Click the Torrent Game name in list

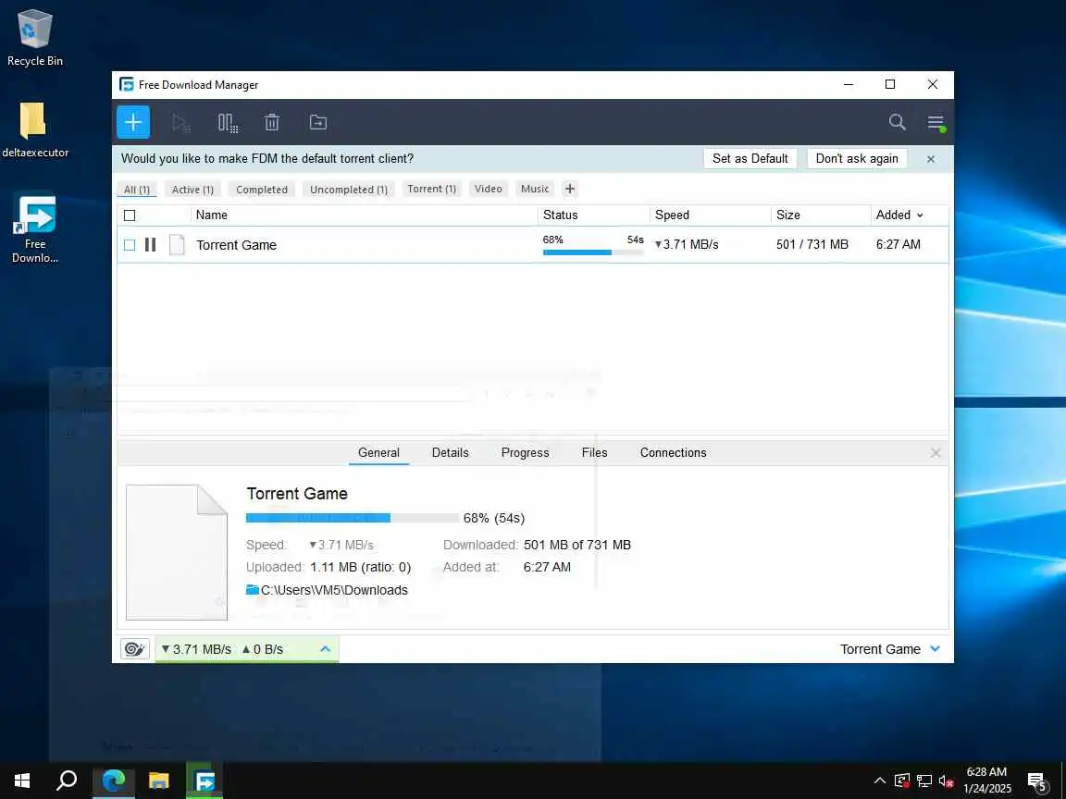click(x=237, y=245)
